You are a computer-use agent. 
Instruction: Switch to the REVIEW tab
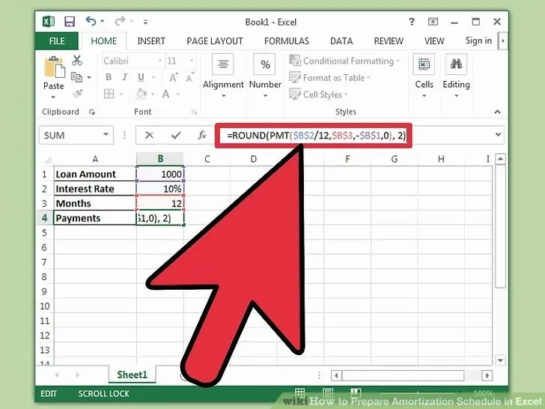tap(389, 41)
